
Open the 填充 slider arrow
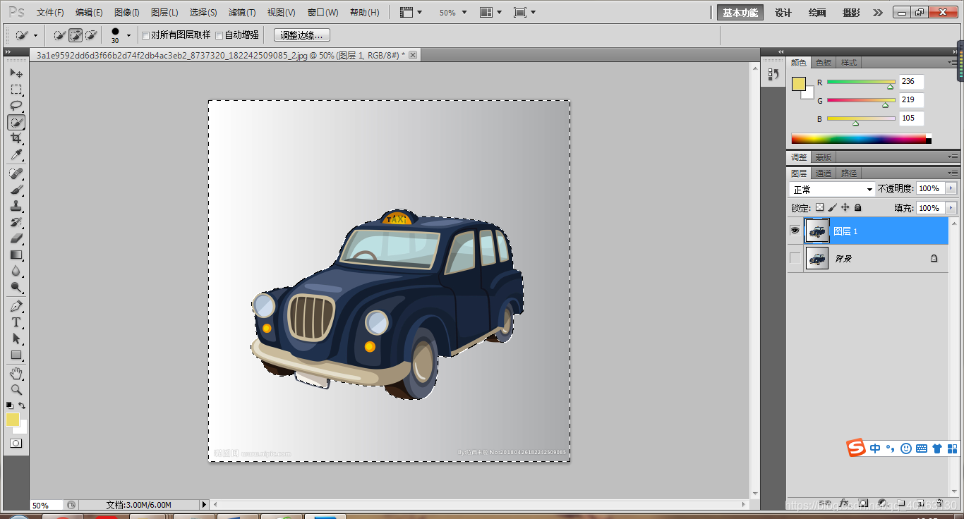click(951, 208)
